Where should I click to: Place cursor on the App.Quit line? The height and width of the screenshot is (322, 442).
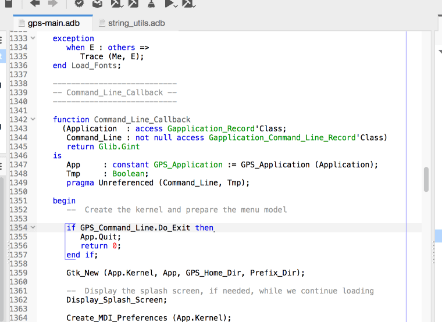tap(101, 237)
